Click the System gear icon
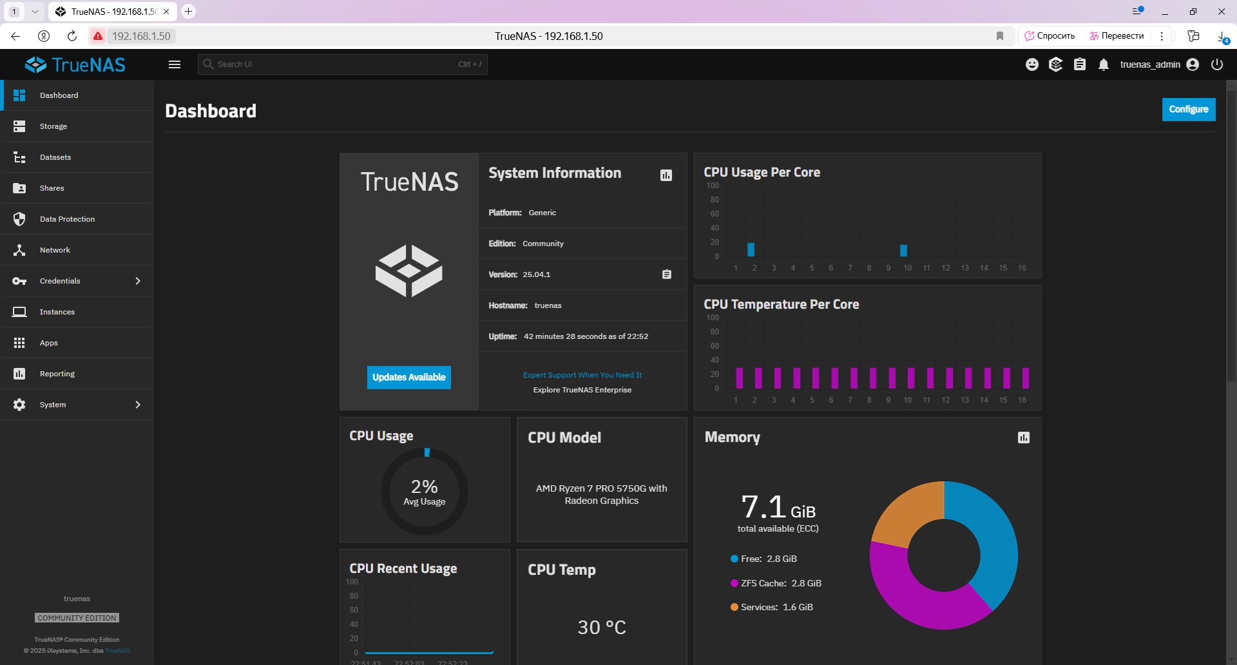This screenshot has height=665, width=1237. tap(19, 405)
